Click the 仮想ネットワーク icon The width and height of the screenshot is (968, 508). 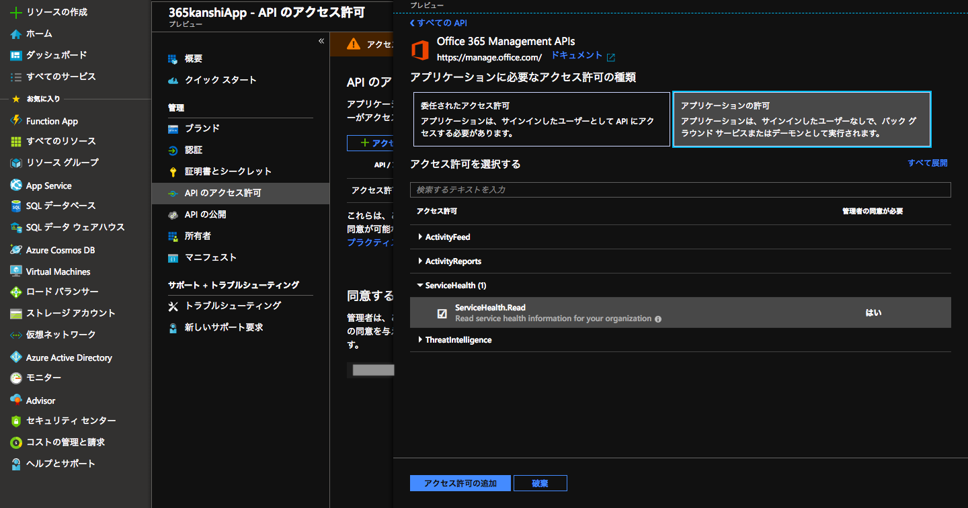[x=16, y=335]
